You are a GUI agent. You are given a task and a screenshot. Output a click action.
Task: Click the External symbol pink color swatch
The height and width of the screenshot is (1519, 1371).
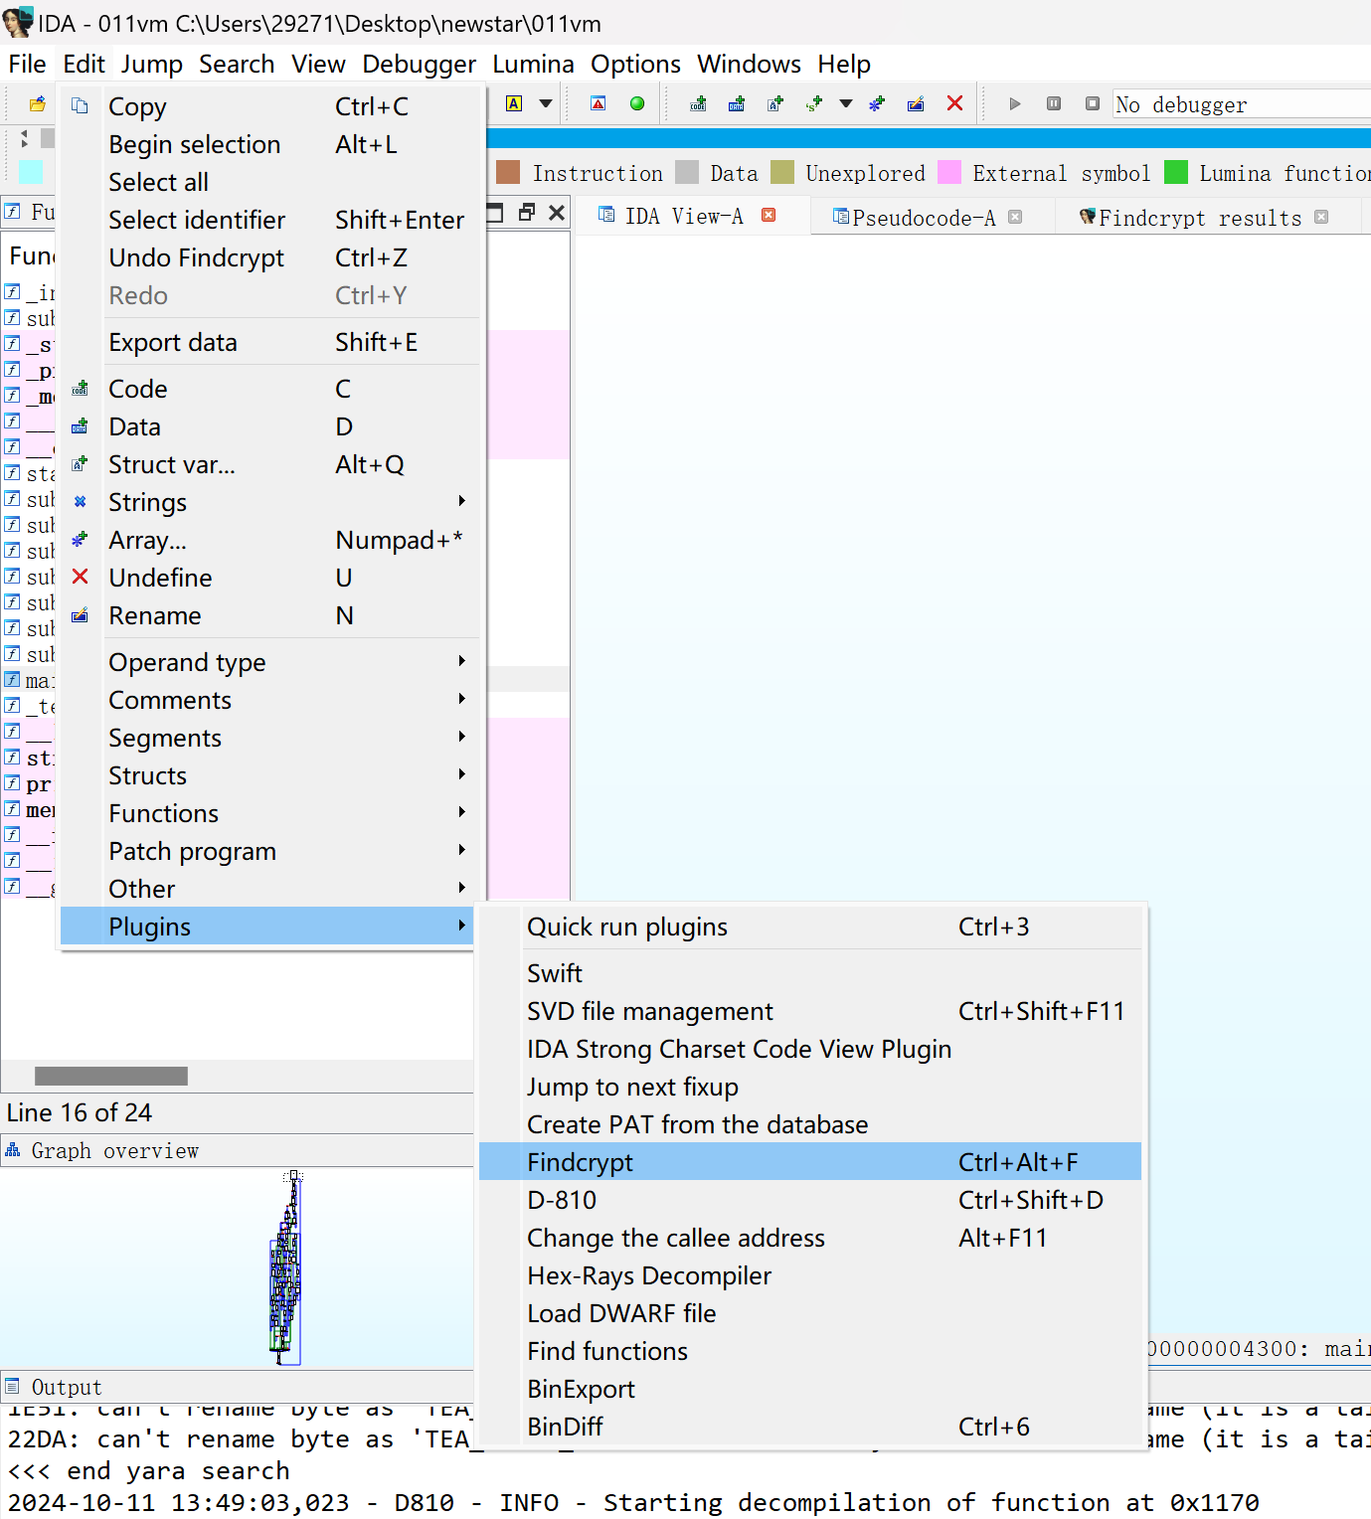(948, 172)
